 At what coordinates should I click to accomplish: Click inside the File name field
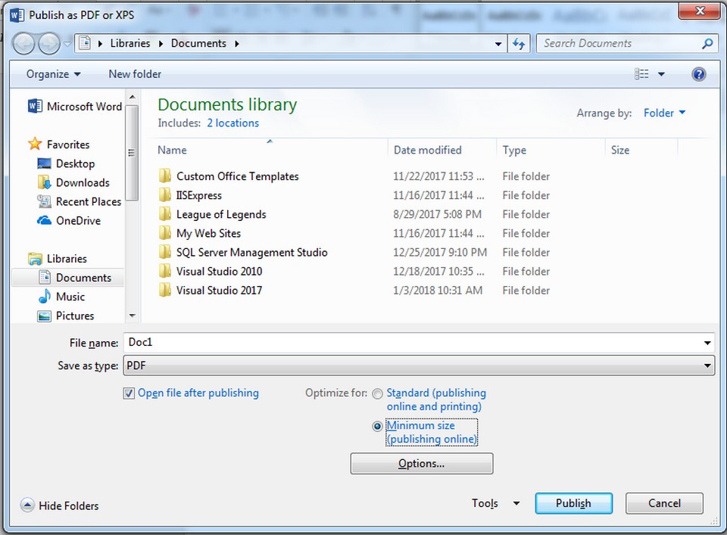(303, 342)
